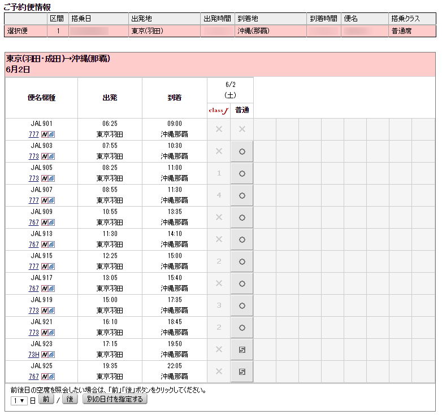Choose 普通 seat availability for JAL917
442x415 pixels.
[242, 284]
